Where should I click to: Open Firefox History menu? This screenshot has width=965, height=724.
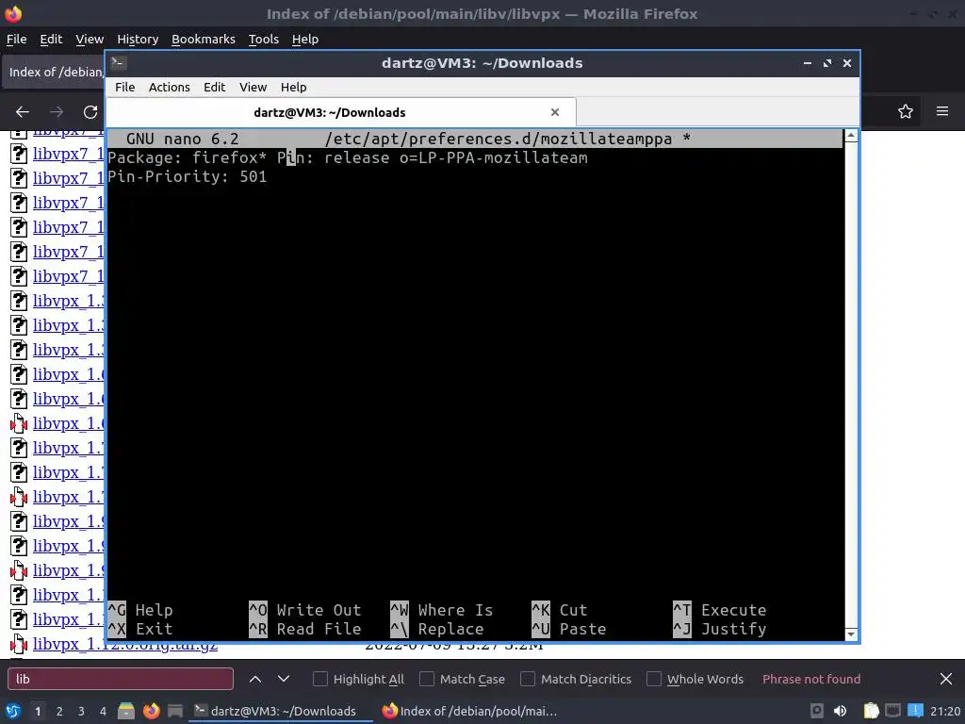[x=138, y=39]
